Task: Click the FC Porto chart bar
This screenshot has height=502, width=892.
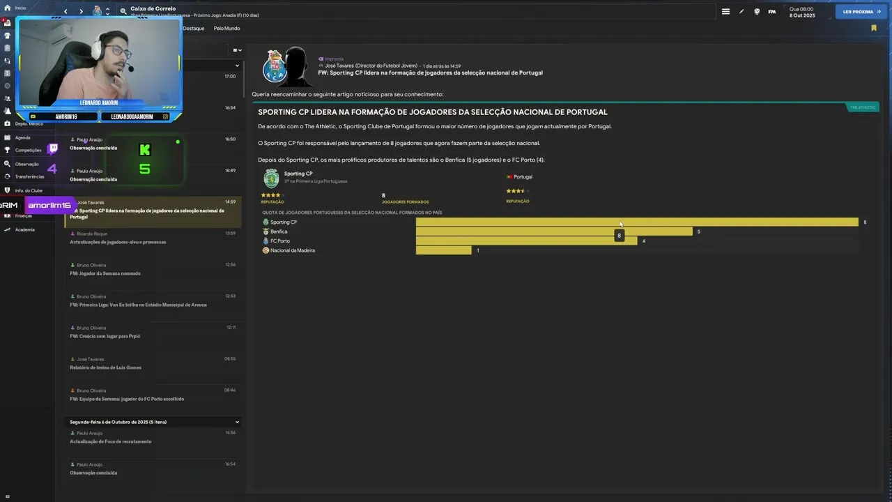Action: pyautogui.click(x=526, y=241)
